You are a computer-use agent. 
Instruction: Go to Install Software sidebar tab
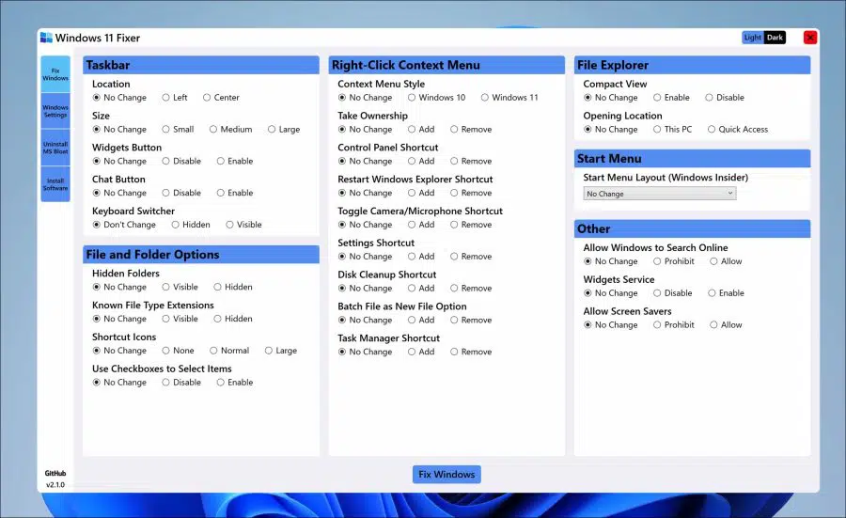point(55,184)
